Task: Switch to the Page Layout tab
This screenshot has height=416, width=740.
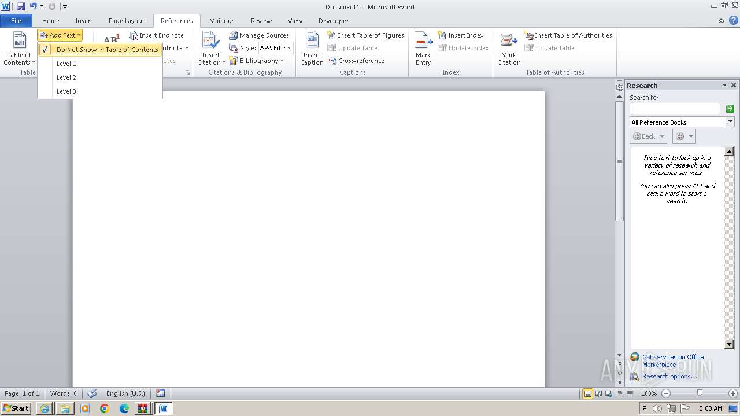Action: [127, 21]
